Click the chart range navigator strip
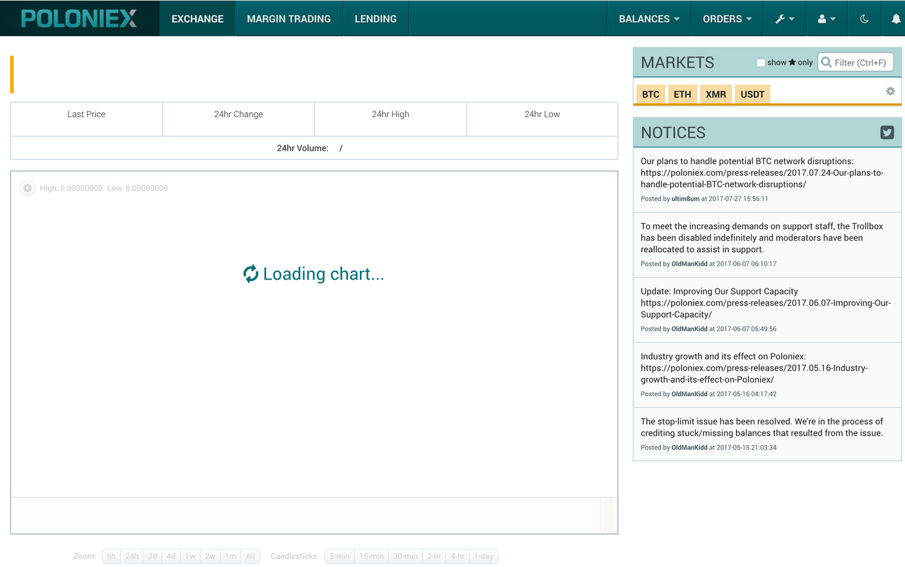This screenshot has height=567, width=905. [314, 515]
